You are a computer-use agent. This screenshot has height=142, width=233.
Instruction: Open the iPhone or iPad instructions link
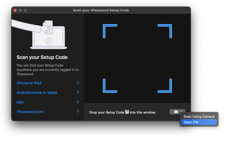tap(29, 83)
